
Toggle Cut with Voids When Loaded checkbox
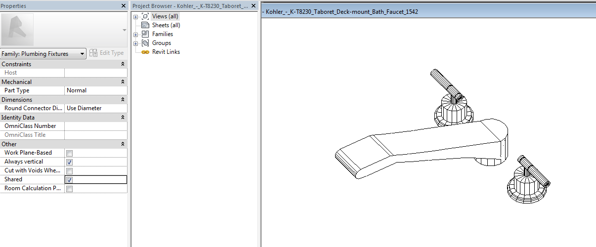point(70,171)
